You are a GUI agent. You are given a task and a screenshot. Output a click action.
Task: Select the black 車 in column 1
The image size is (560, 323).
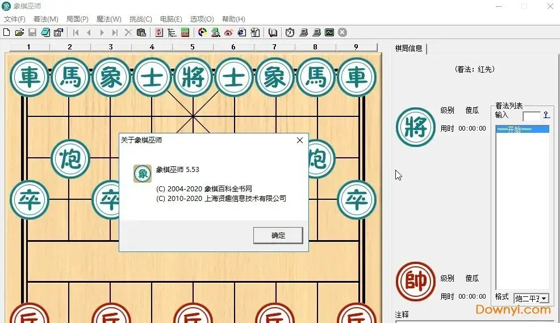point(30,77)
